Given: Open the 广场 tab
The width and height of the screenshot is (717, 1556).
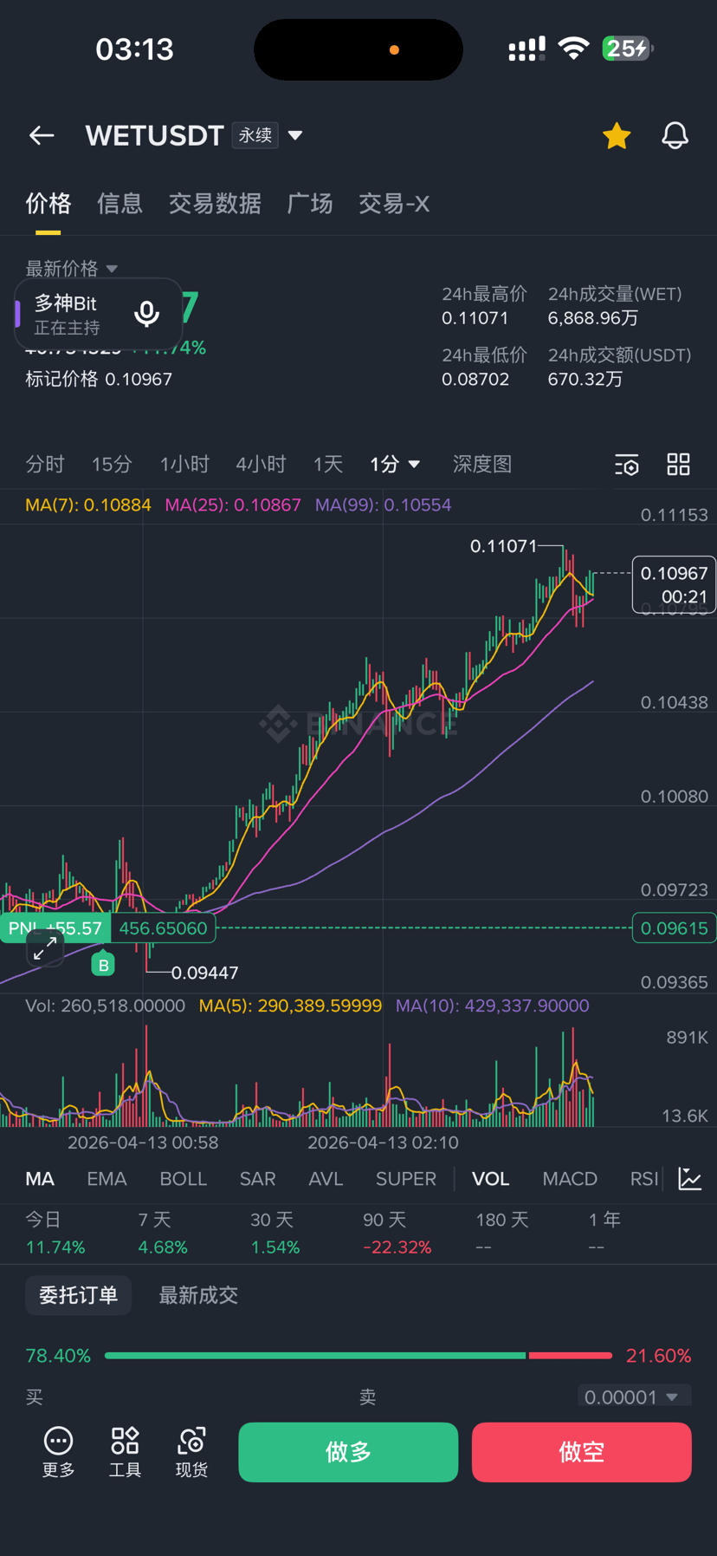Looking at the screenshot, I should click(310, 204).
